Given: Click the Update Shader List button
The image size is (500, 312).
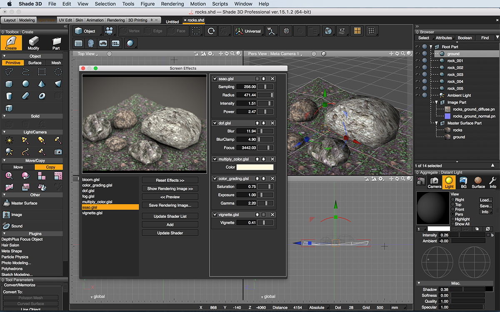Looking at the screenshot, I should [170, 216].
